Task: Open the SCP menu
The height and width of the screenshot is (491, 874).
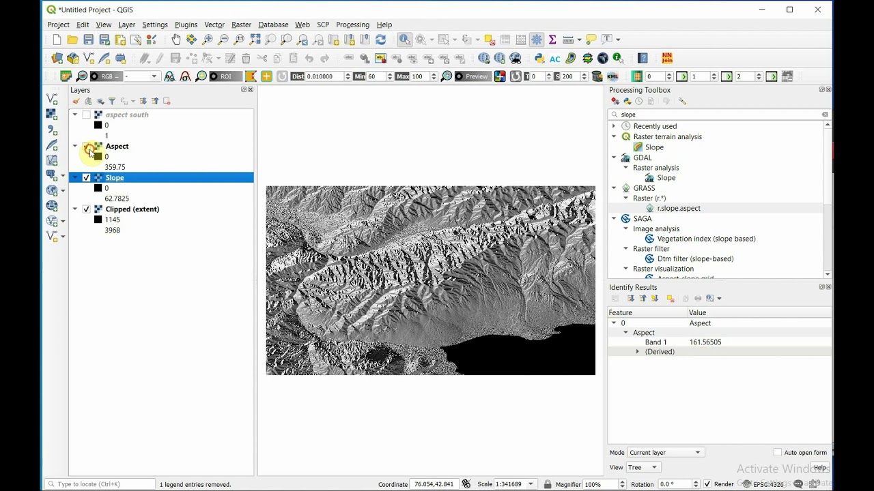Action: pos(323,25)
